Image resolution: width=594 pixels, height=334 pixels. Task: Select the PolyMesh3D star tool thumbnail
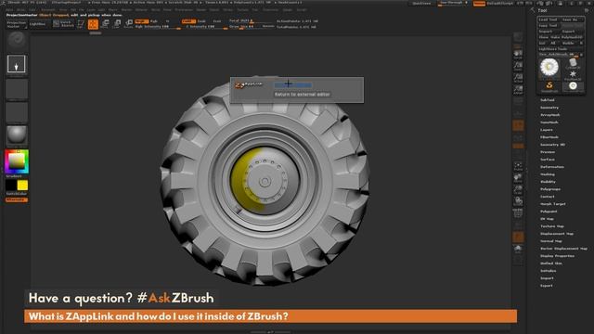[573, 75]
